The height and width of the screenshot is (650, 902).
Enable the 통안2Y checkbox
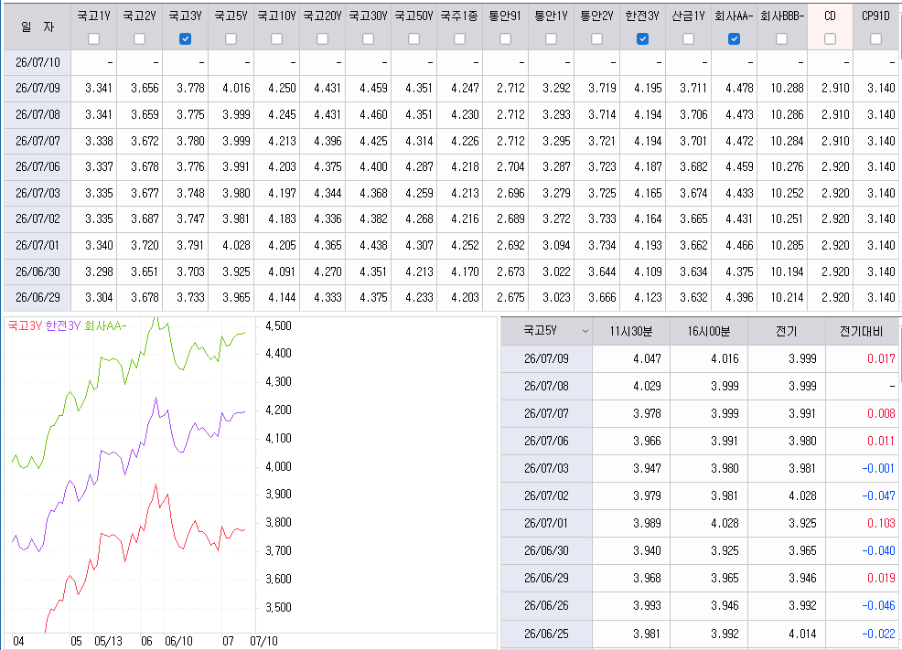[x=596, y=38]
